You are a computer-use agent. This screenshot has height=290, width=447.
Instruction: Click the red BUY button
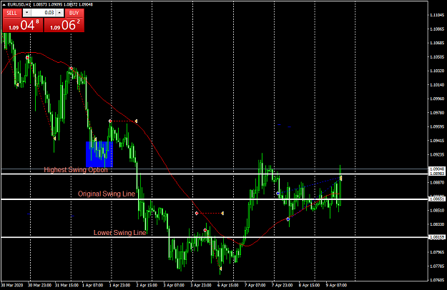tap(74, 13)
